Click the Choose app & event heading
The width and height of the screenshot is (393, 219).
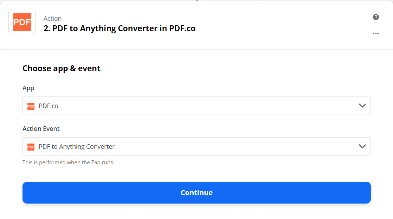pos(62,68)
